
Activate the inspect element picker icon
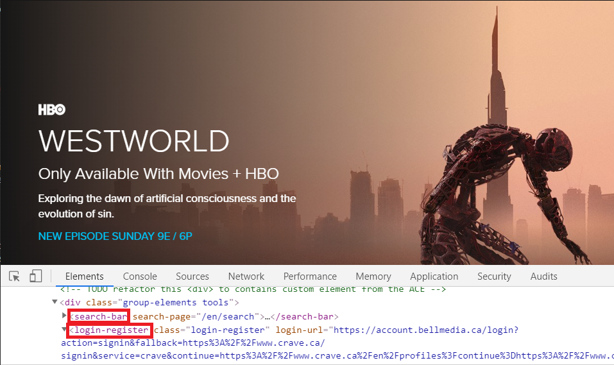pos(15,276)
